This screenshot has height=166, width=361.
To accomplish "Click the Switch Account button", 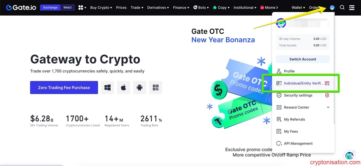I will (x=303, y=59).
